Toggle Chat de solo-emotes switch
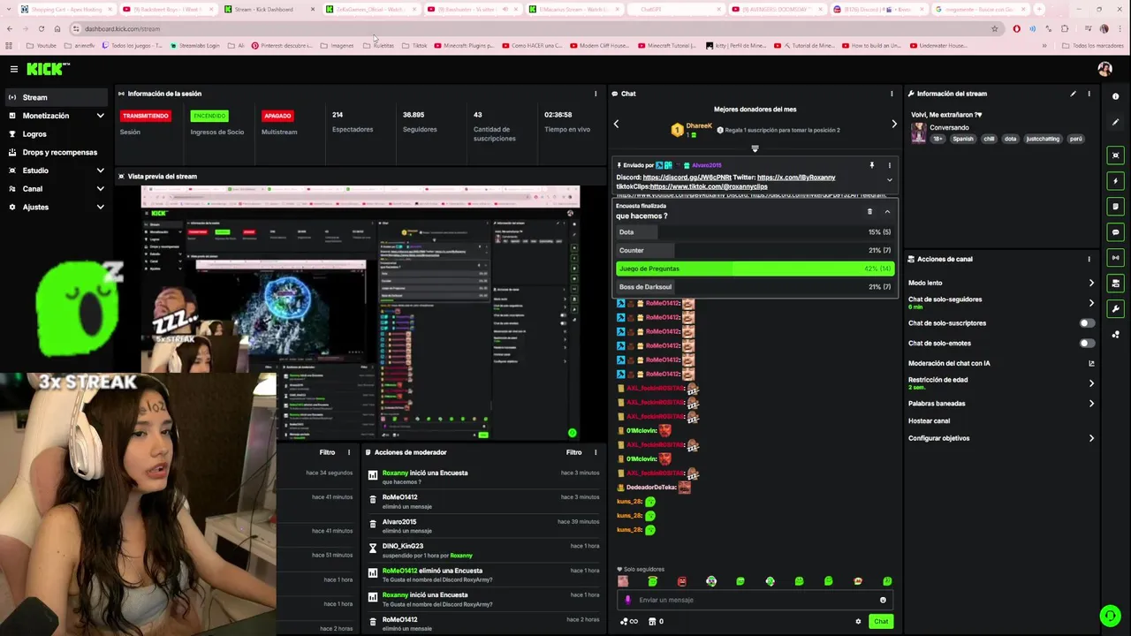The height and width of the screenshot is (636, 1131). click(1087, 344)
